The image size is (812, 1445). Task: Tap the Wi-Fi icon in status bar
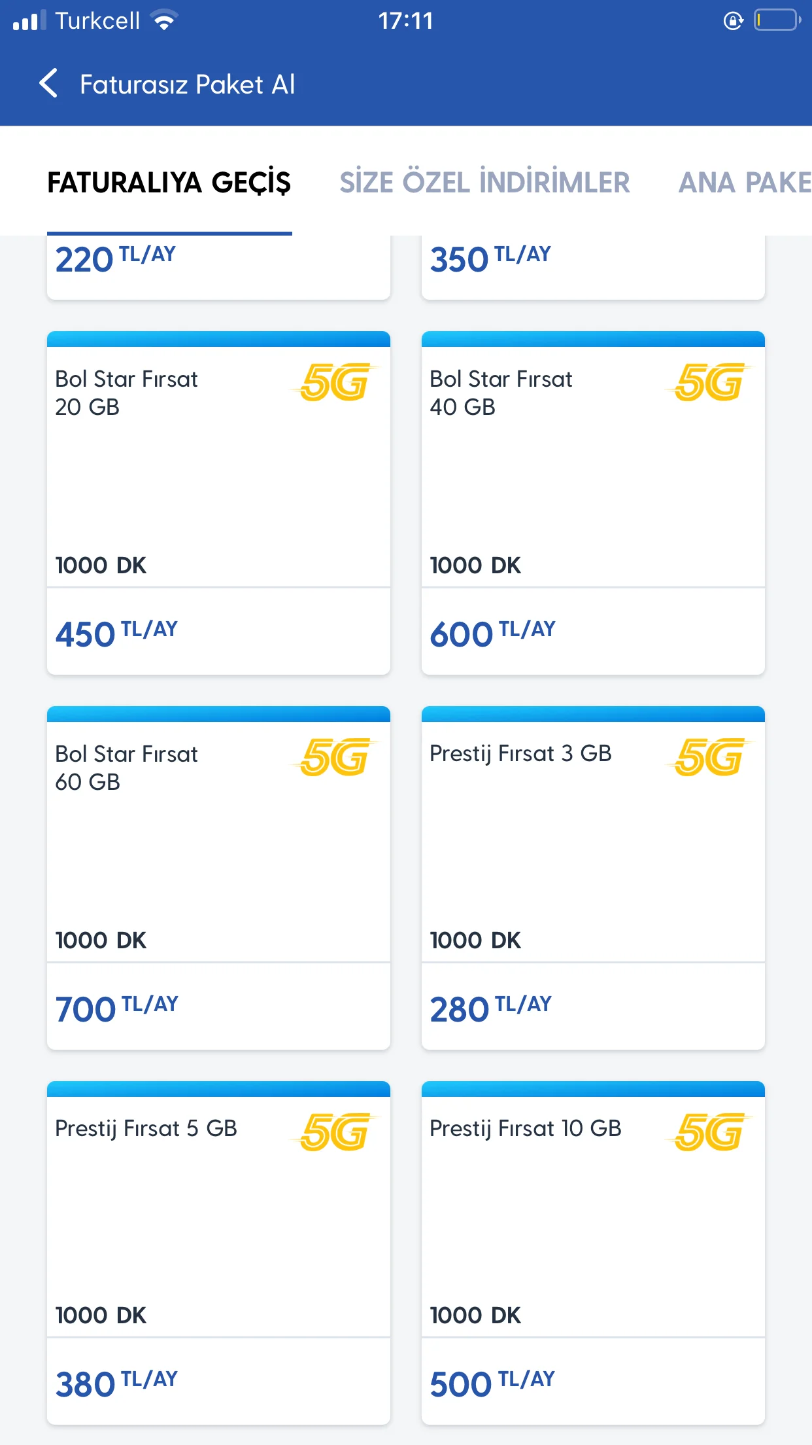164,21
